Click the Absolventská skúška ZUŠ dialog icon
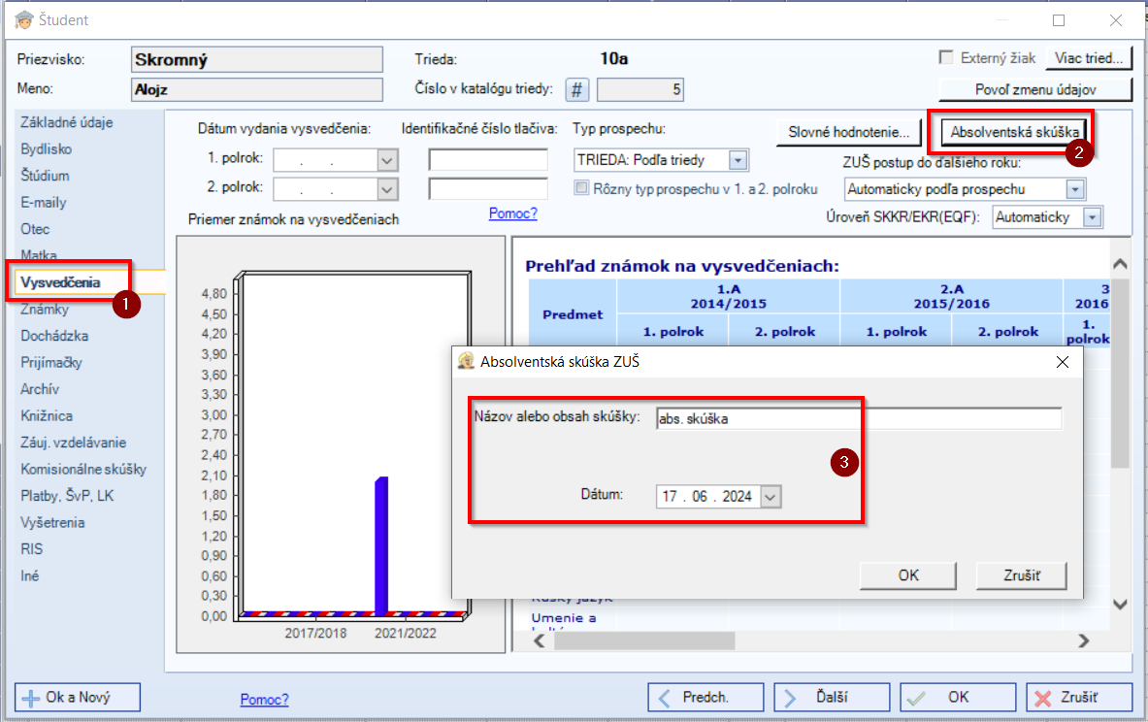1148x722 pixels. 467,361
